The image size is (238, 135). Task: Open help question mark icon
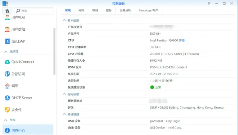(x=209, y=3)
